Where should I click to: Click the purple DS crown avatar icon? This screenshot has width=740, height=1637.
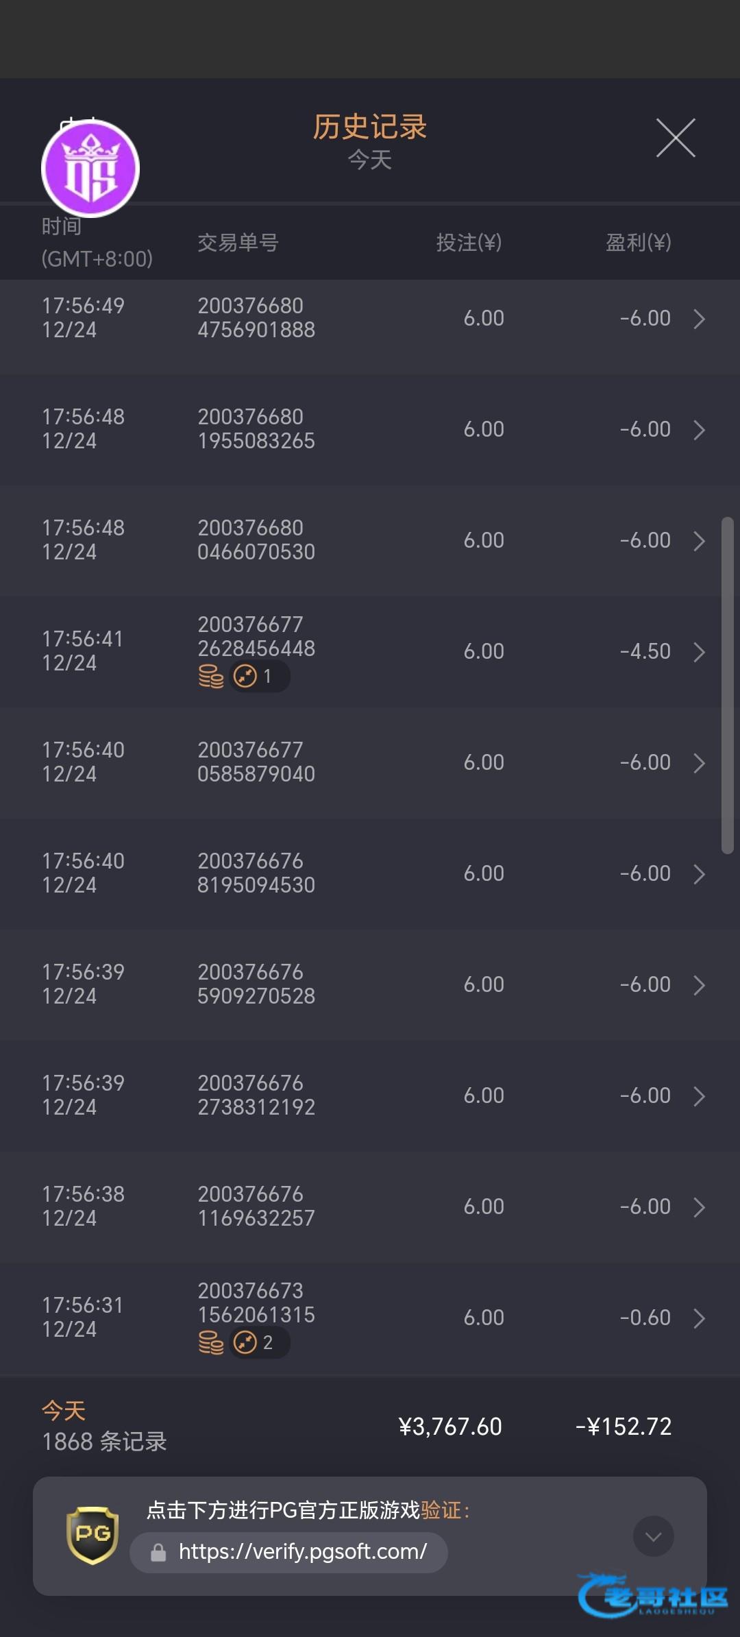(90, 169)
